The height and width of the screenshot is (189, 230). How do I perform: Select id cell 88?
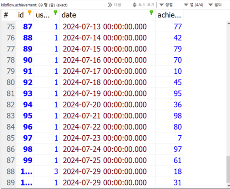pyautogui.click(x=25, y=38)
